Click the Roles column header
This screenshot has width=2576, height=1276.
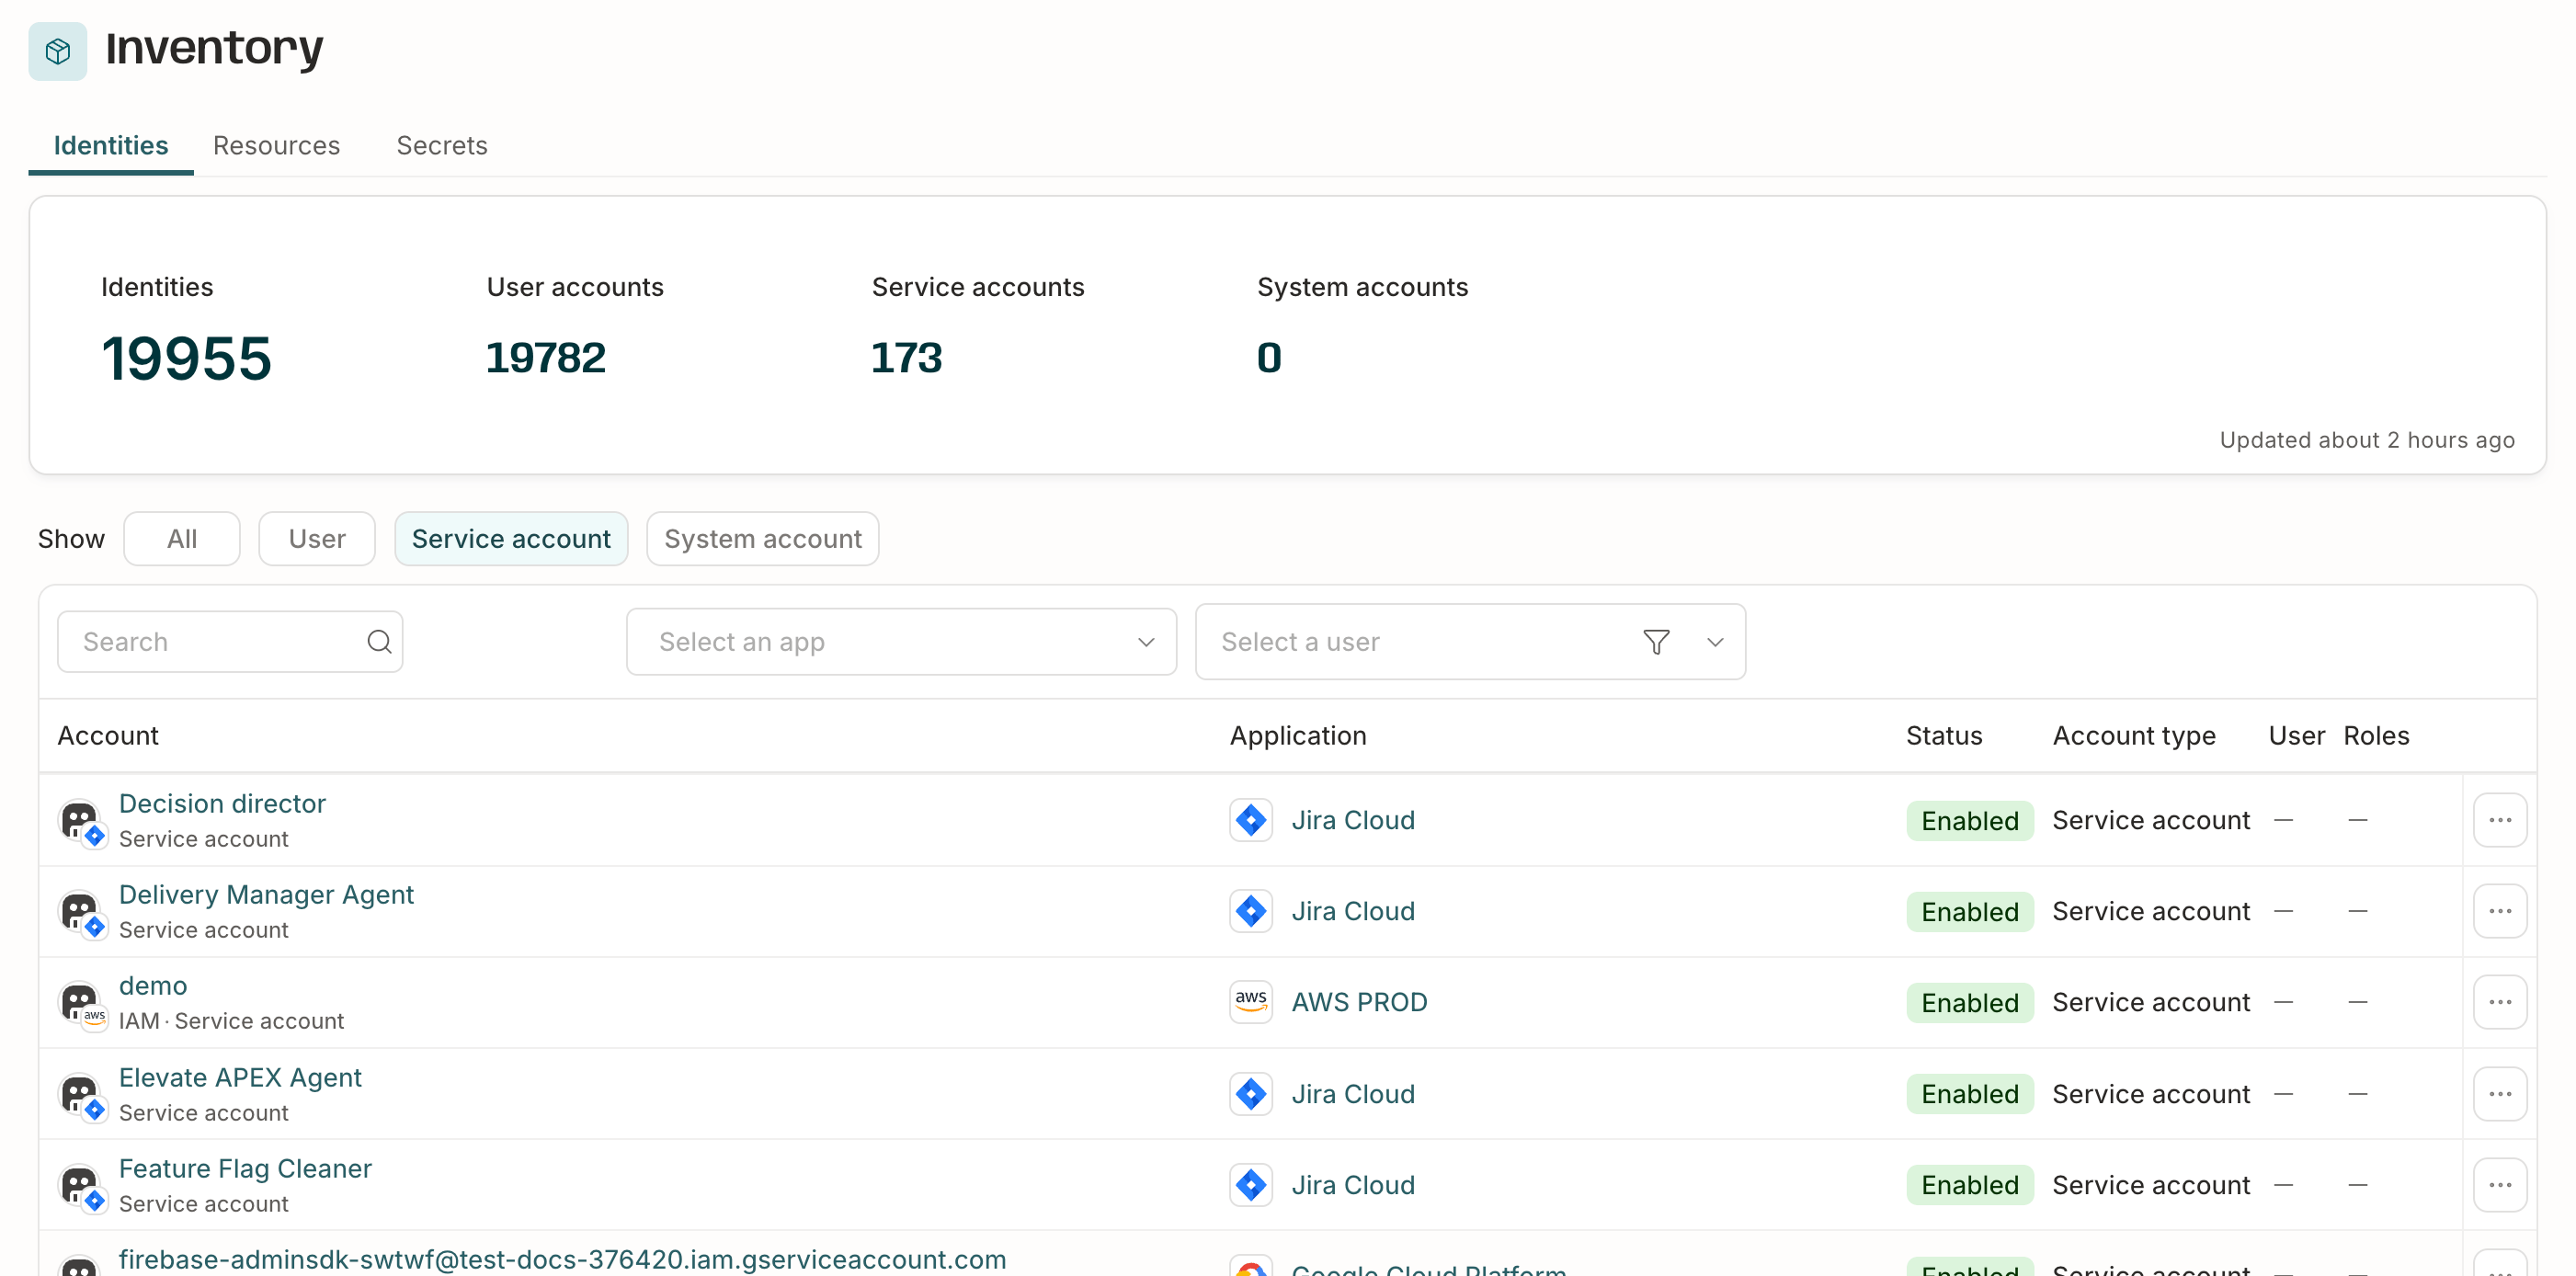[2376, 735]
